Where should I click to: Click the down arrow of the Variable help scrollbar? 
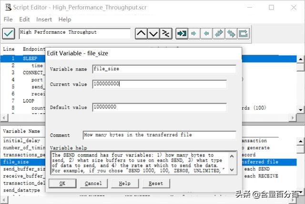(x=232, y=170)
